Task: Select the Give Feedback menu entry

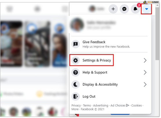Action: [109, 44]
